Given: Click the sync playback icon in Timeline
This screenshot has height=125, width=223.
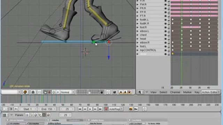Looking at the screenshot, I should pyautogui.click(x=145, y=109).
